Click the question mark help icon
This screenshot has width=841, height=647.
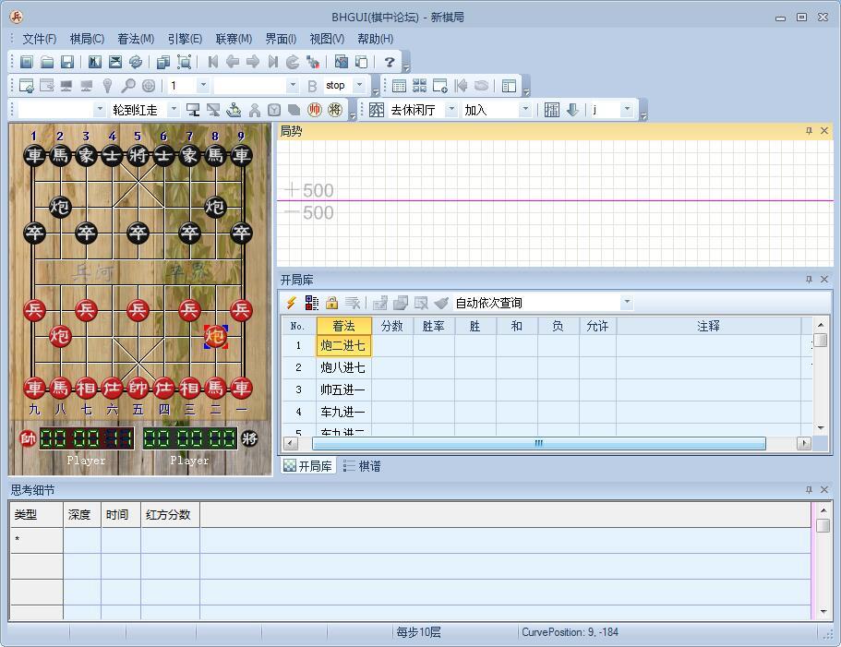(x=390, y=62)
